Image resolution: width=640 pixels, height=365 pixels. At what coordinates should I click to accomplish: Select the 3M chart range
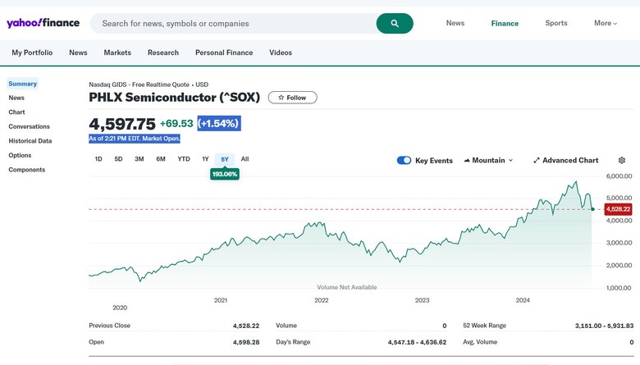click(x=139, y=159)
